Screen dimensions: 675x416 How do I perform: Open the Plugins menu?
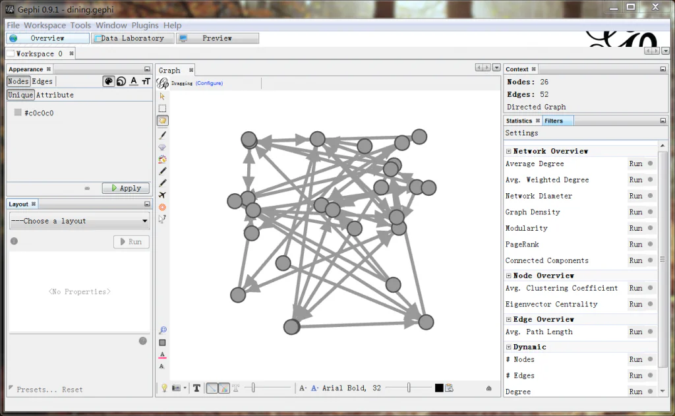(x=145, y=25)
